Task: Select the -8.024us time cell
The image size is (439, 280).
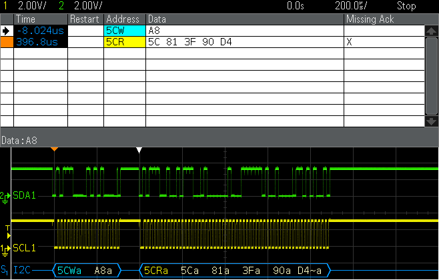Action: (x=41, y=31)
